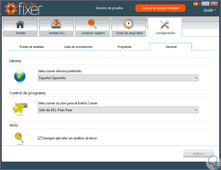Minimize the DLL-Files Fixer window
The width and height of the screenshot is (221, 170).
click(206, 4)
